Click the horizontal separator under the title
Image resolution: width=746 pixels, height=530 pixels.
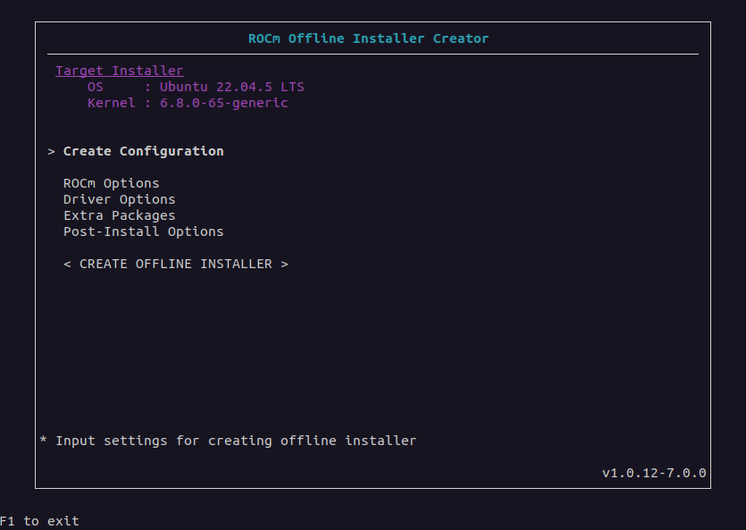[x=373, y=55]
